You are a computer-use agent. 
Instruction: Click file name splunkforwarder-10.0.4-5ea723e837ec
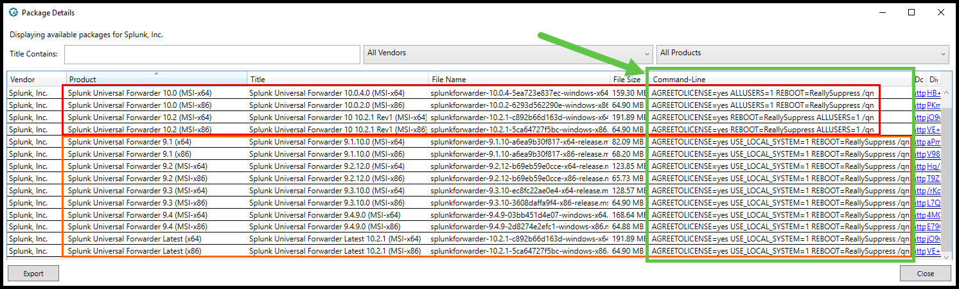519,93
